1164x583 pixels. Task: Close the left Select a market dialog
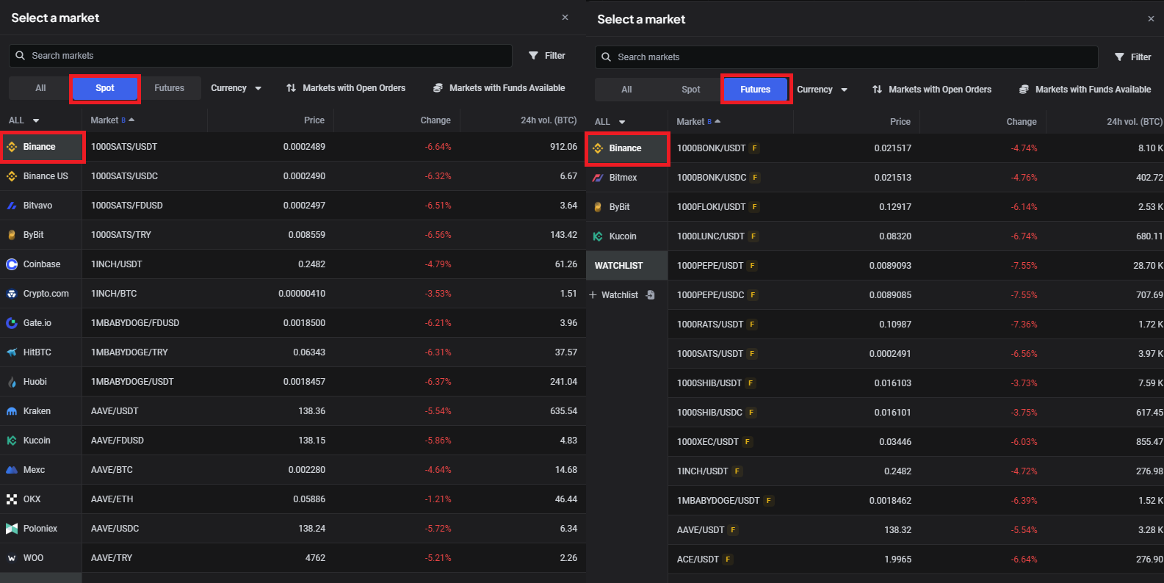click(565, 18)
